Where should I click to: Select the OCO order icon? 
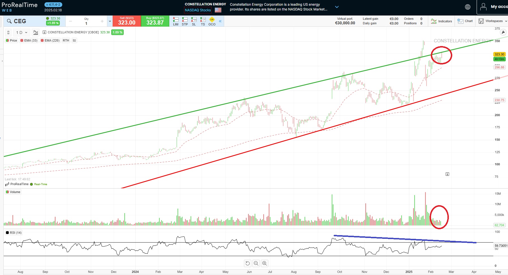click(212, 21)
